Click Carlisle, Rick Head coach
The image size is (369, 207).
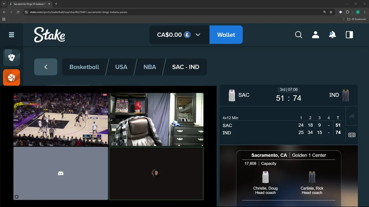312,190
